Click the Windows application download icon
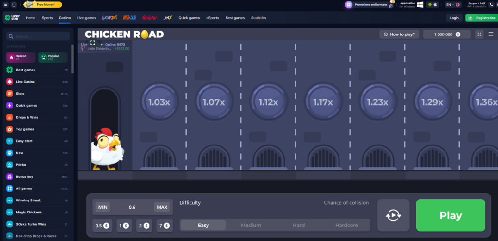Viewport: 498px width, 241px height. click(420, 5)
